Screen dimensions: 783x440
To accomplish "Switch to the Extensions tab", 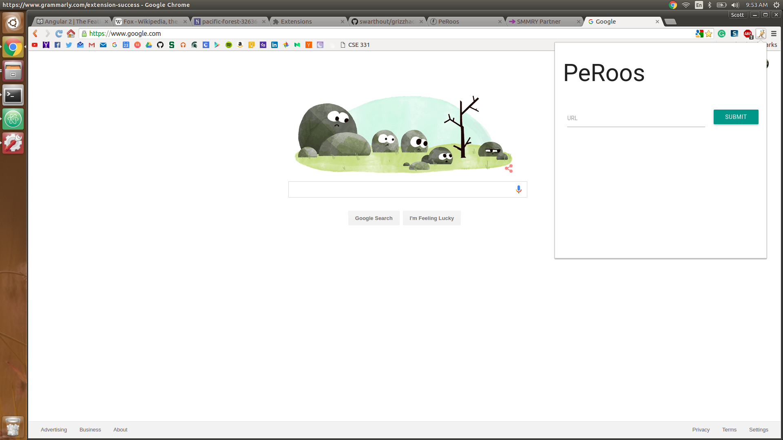I will pos(308,22).
